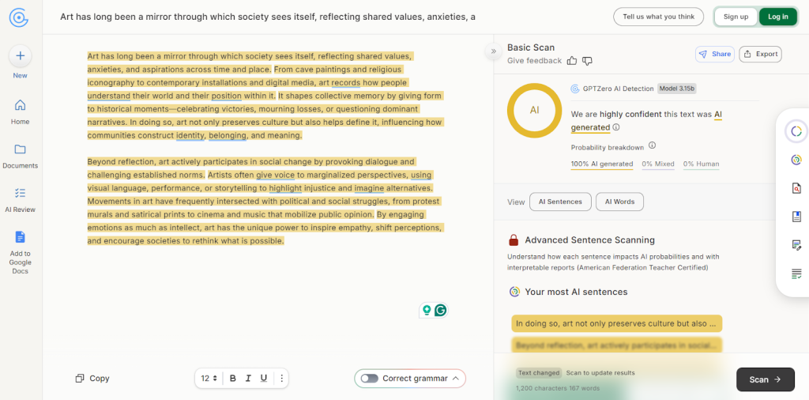Select the 'In doing so' highlighted AI sentence
Screen dimensions: 809x400
pos(616,323)
